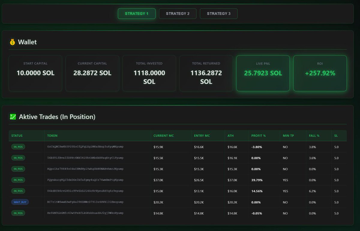Select token address starting with He9kN9LbGMfc

click(x=85, y=213)
